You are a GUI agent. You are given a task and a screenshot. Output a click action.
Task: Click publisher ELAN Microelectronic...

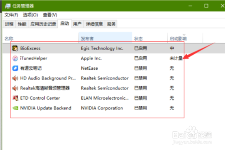click(x=105, y=98)
